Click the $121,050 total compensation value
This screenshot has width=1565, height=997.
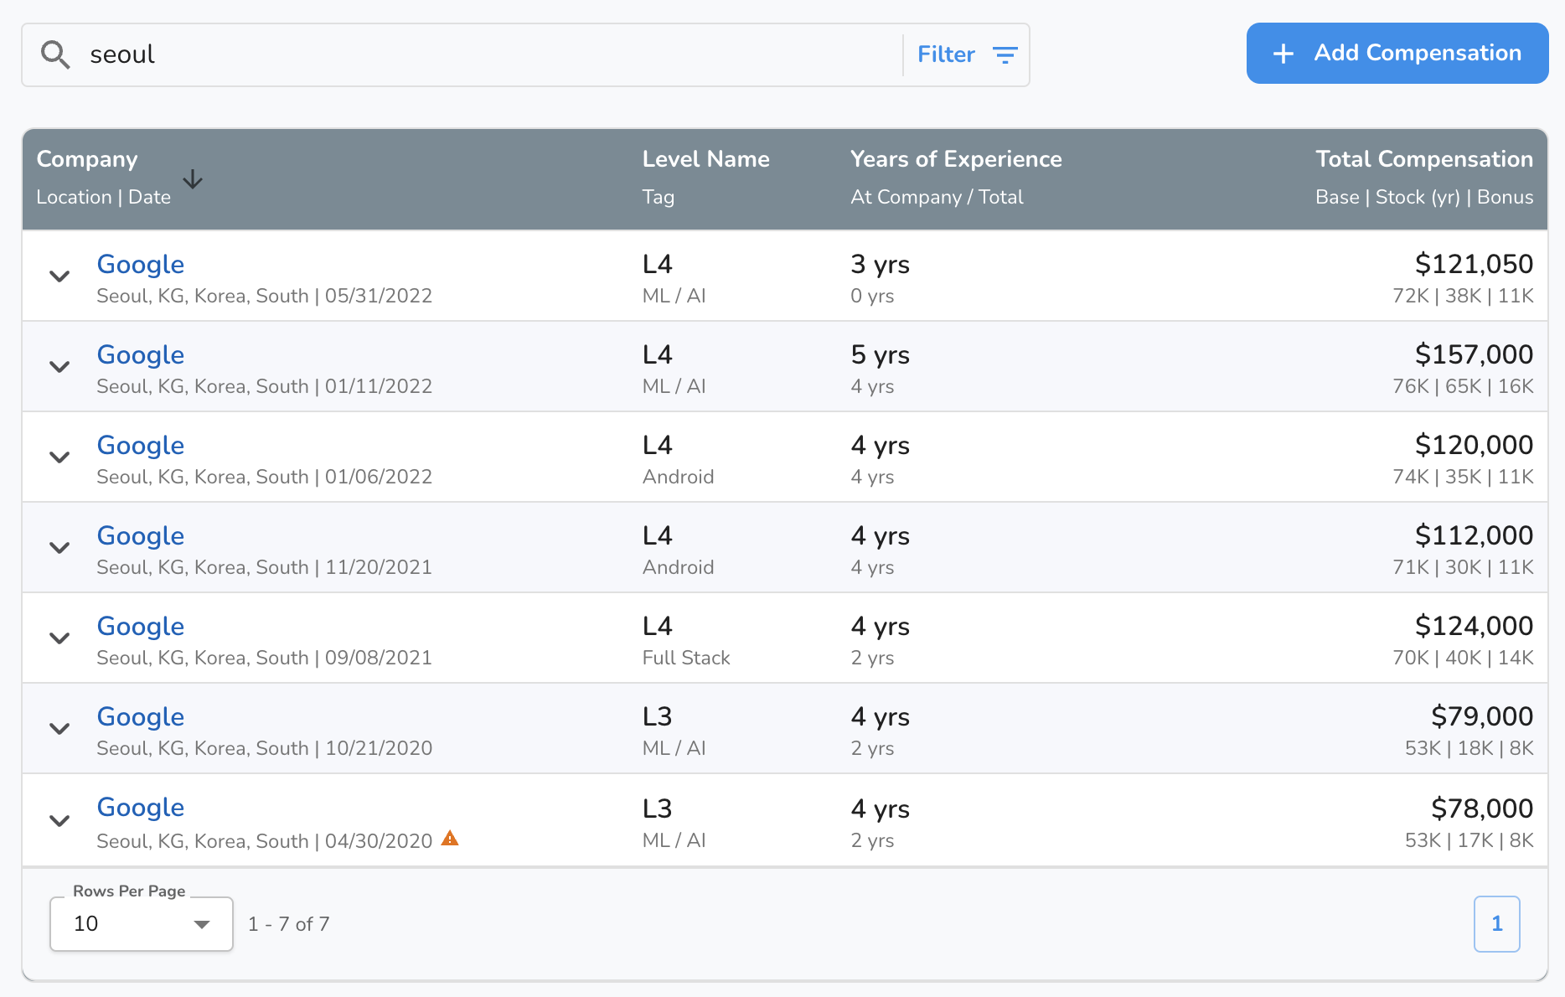coord(1474,264)
